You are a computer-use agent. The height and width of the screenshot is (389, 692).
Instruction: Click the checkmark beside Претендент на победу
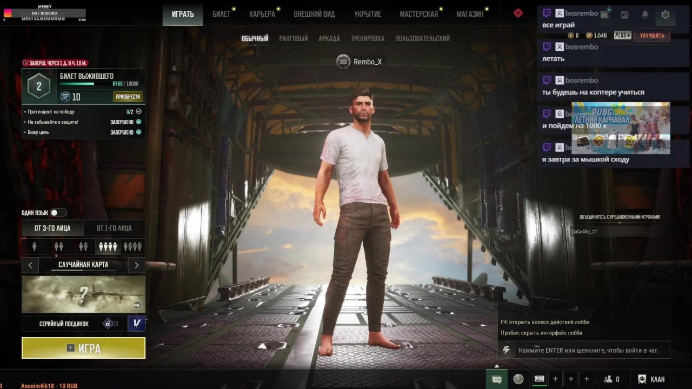pos(139,111)
